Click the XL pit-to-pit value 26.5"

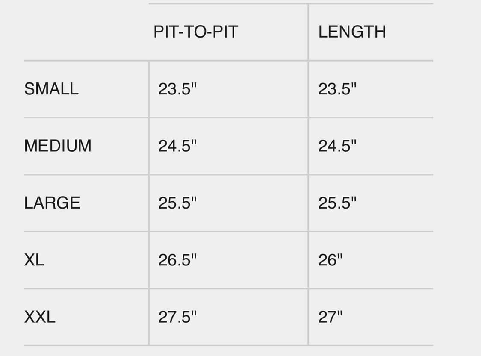tap(177, 260)
